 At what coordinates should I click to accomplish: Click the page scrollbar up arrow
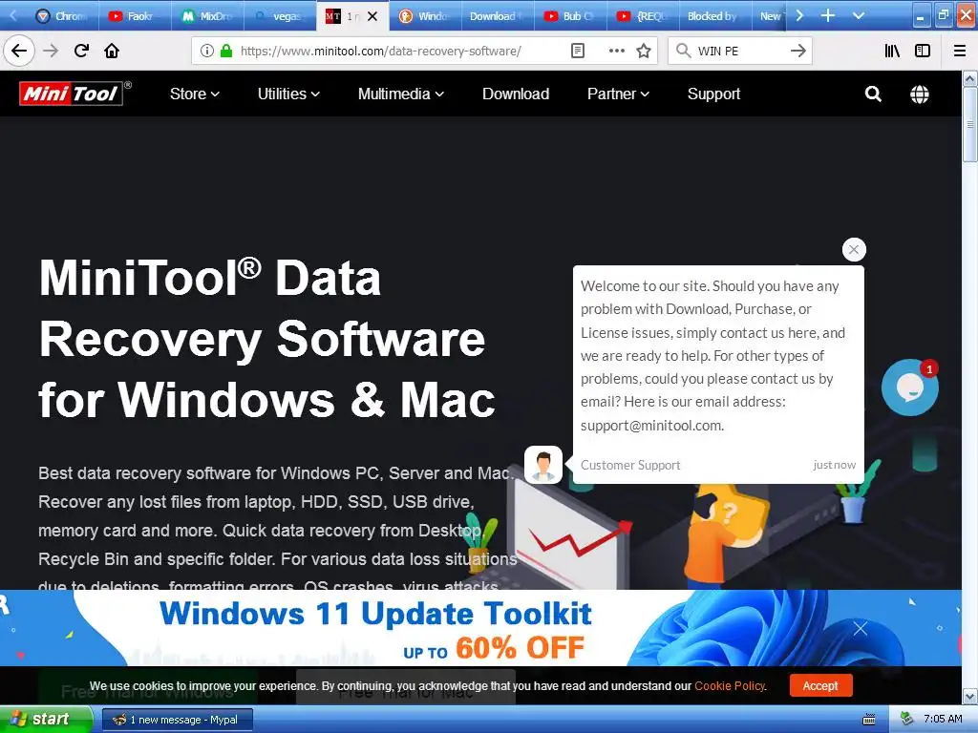tap(970, 78)
